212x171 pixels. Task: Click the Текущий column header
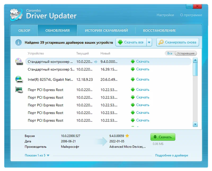[82, 53]
